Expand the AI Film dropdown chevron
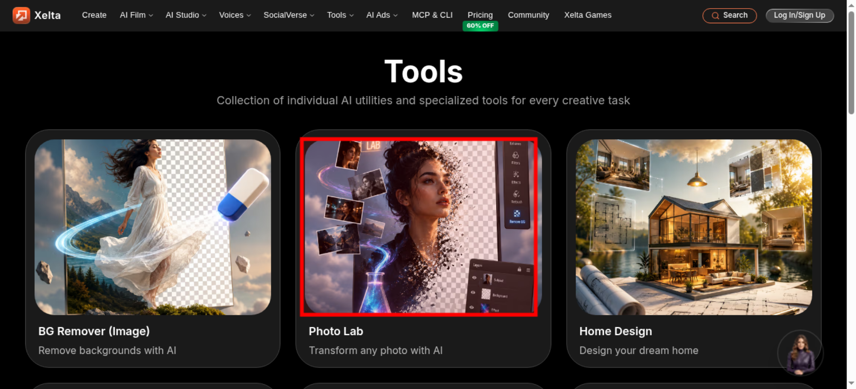Screen dimensions: 856x389 pos(151,15)
